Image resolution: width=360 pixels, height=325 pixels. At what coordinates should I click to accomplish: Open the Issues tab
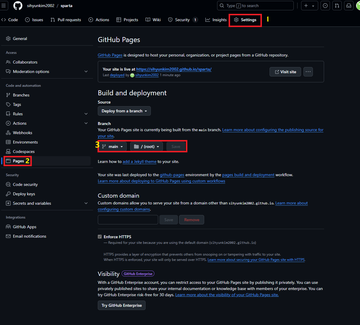coord(34,20)
